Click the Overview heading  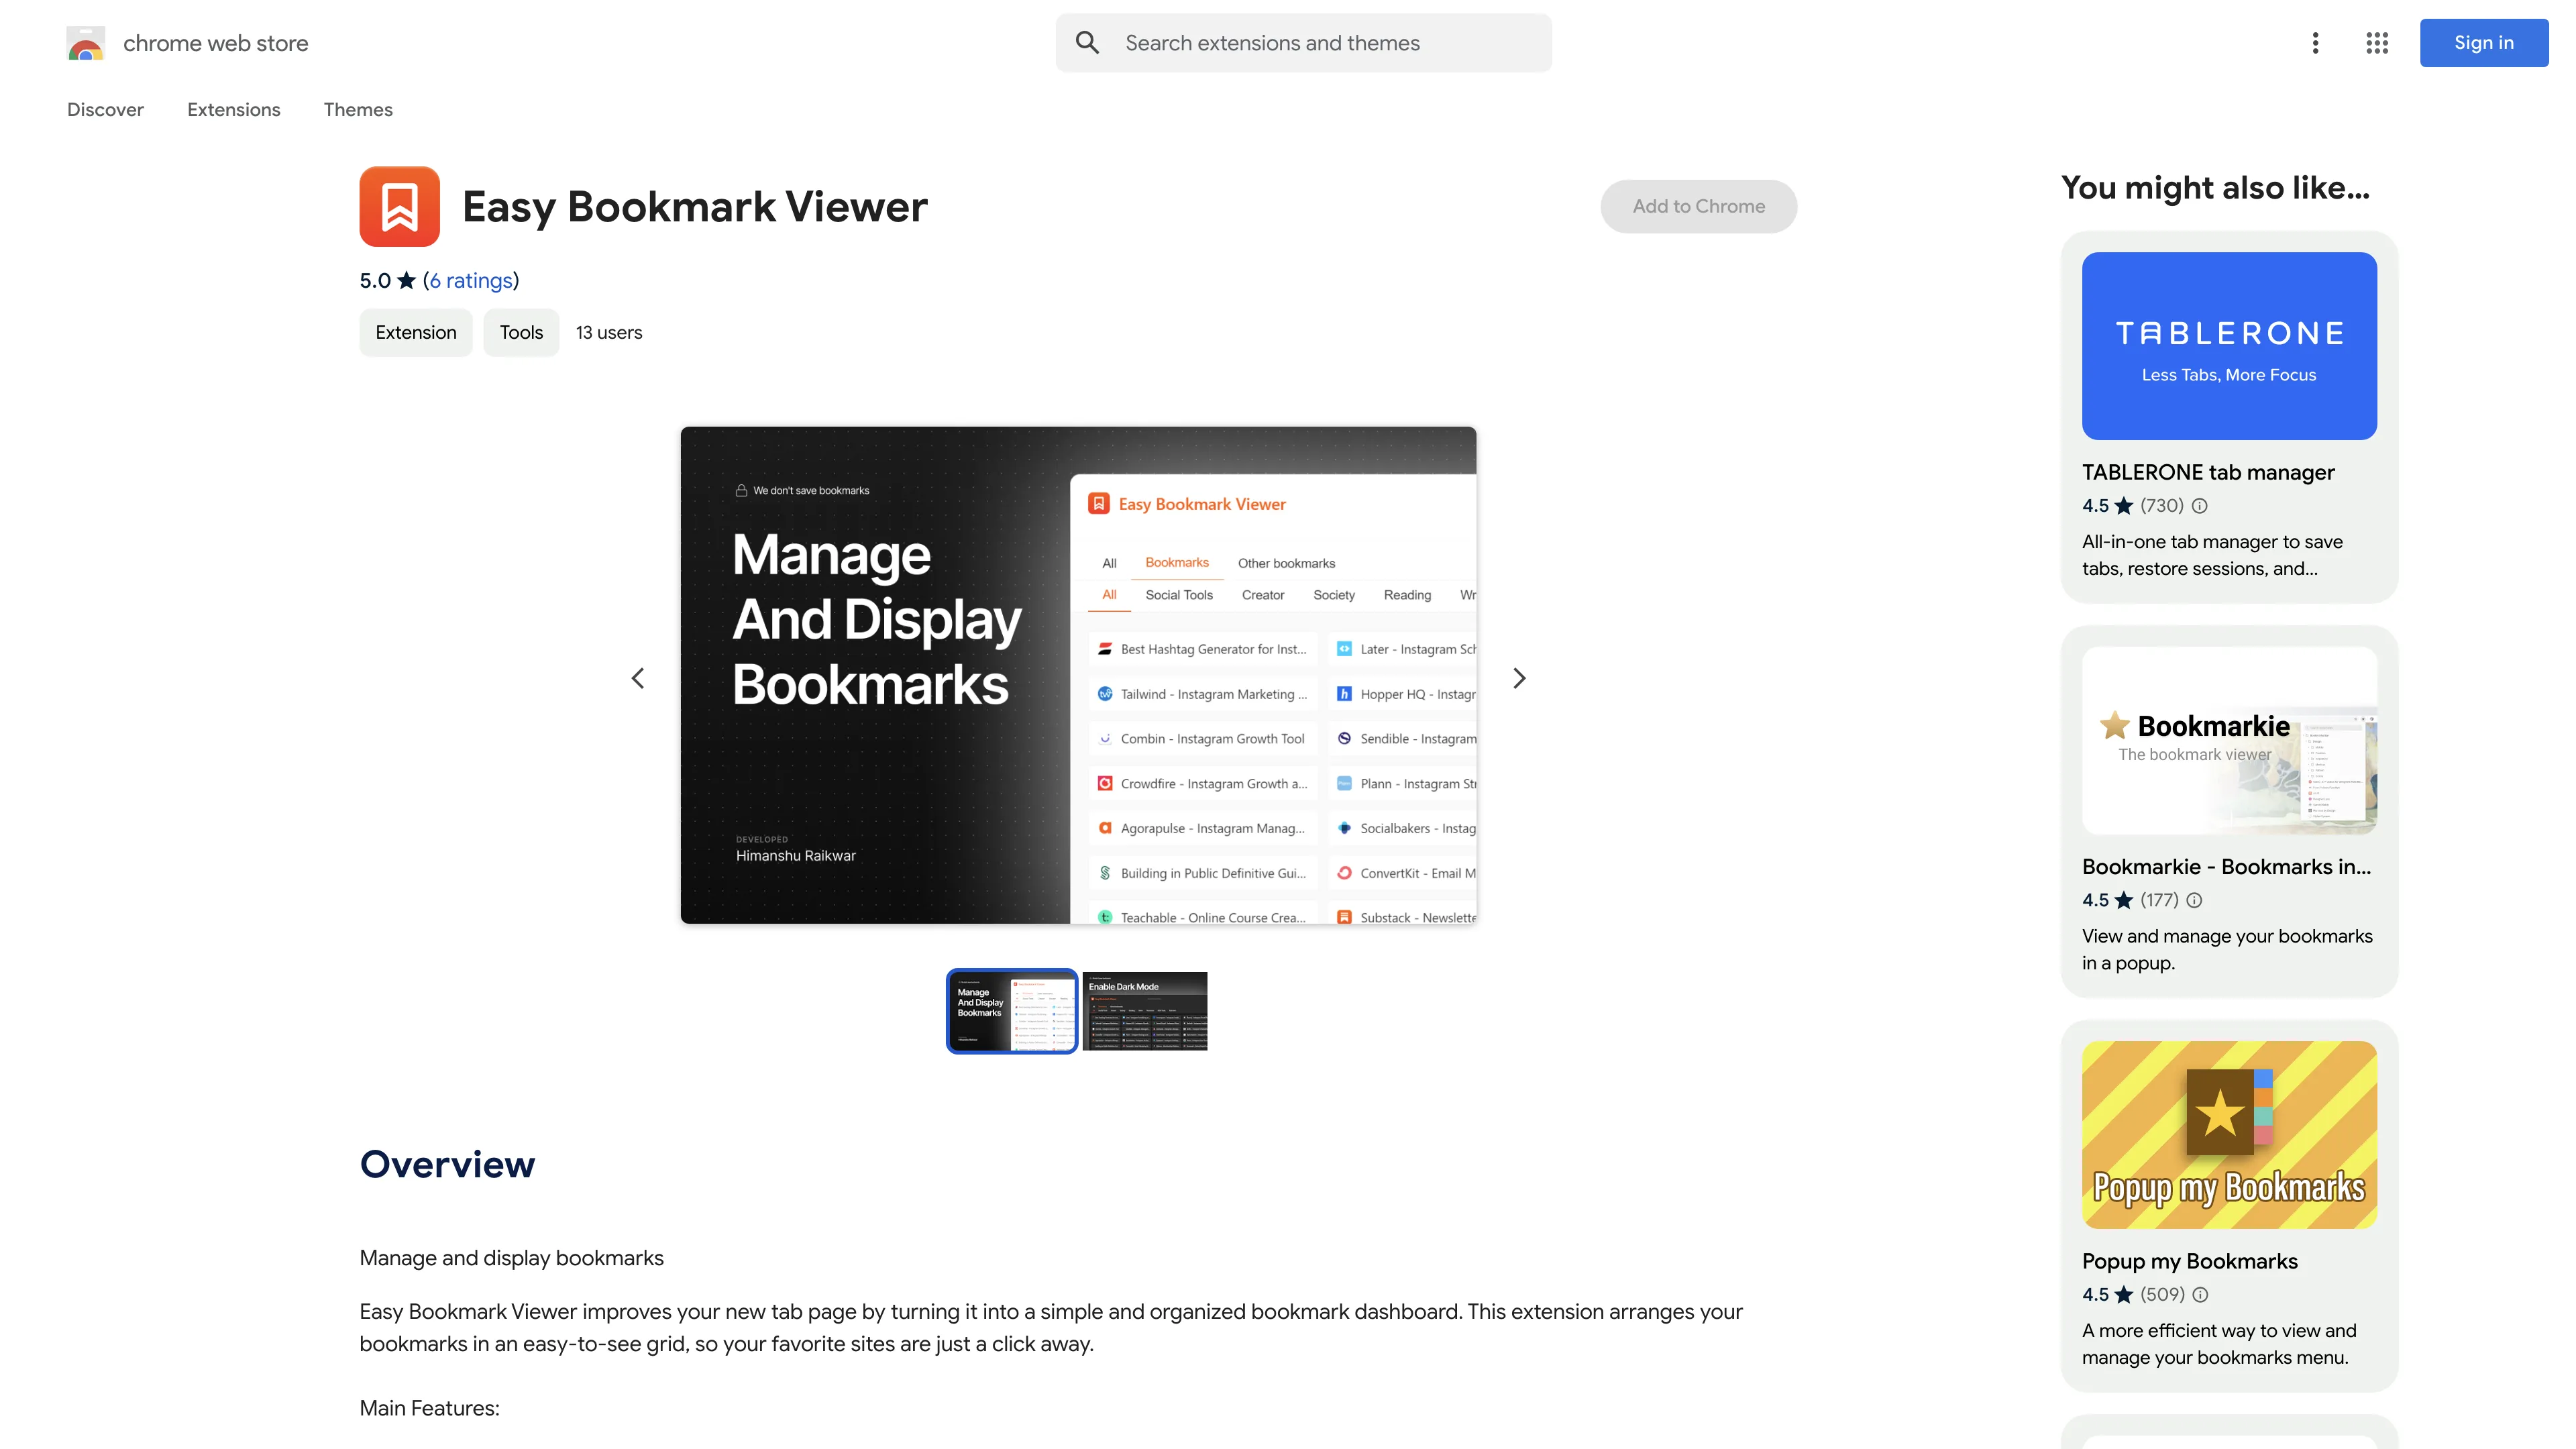[x=447, y=1164]
